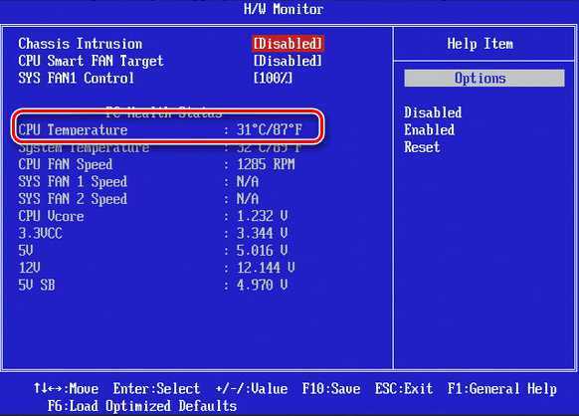Choose the Enabled option in Help panel
The image size is (579, 416).
click(429, 129)
